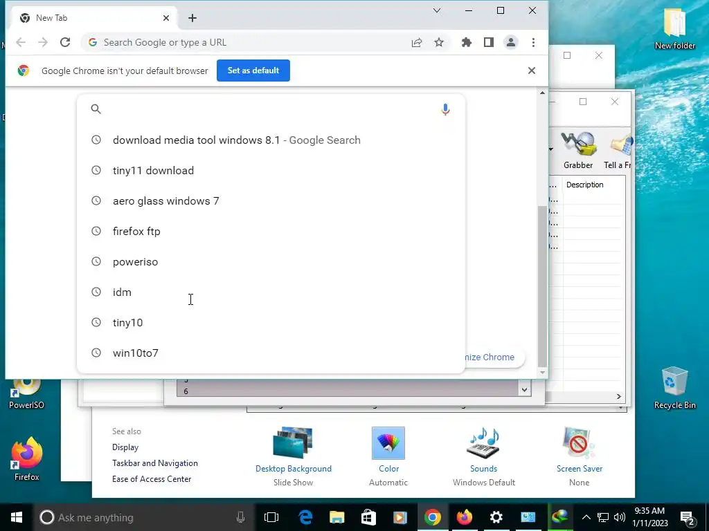Open the Windows Start menu
The width and height of the screenshot is (709, 531).
17,517
